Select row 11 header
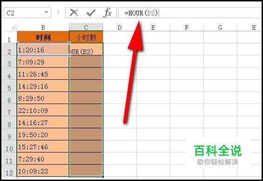 [9, 158]
